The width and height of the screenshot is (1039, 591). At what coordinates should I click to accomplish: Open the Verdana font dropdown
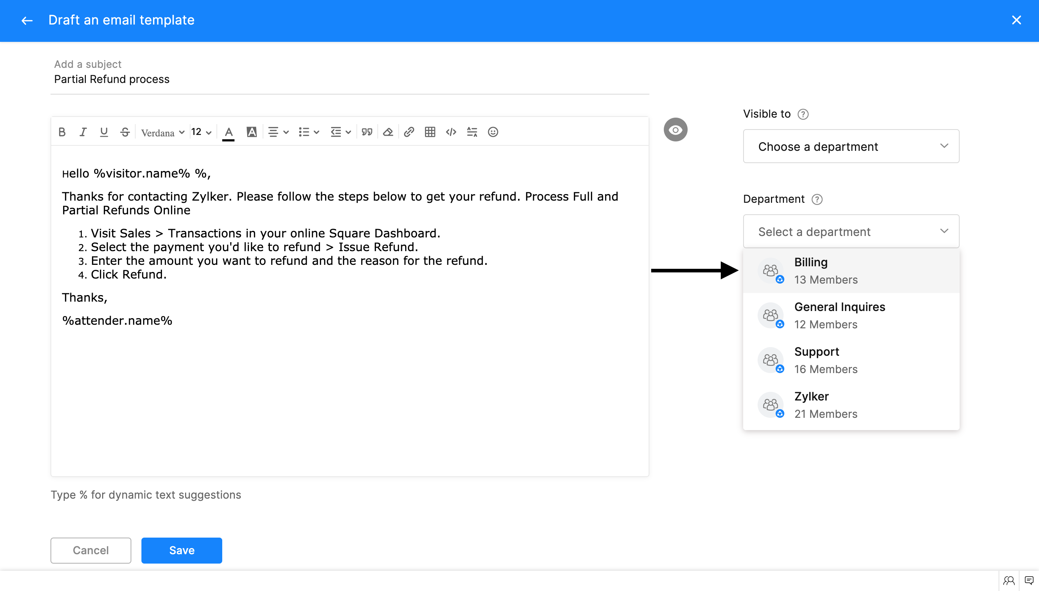163,133
